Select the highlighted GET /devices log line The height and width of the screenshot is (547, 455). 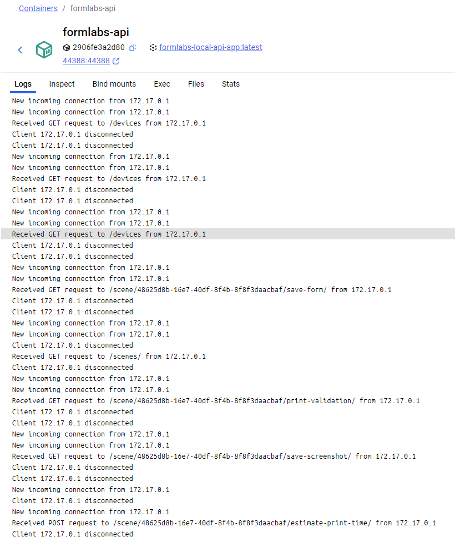[x=228, y=234]
